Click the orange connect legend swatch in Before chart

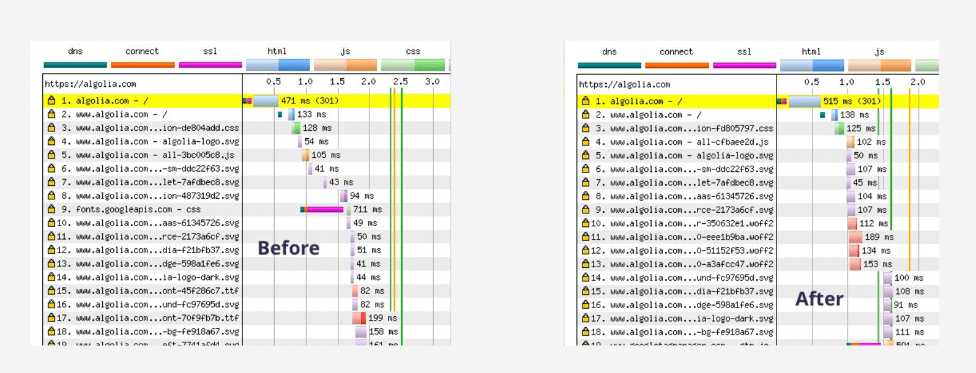point(143,65)
